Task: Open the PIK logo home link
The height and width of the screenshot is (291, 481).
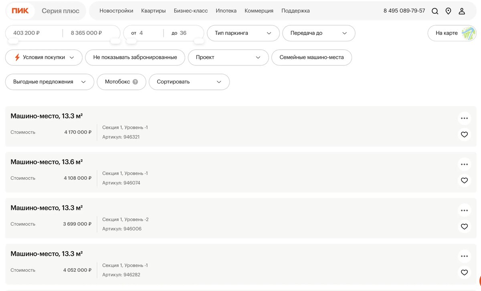Action: point(20,11)
